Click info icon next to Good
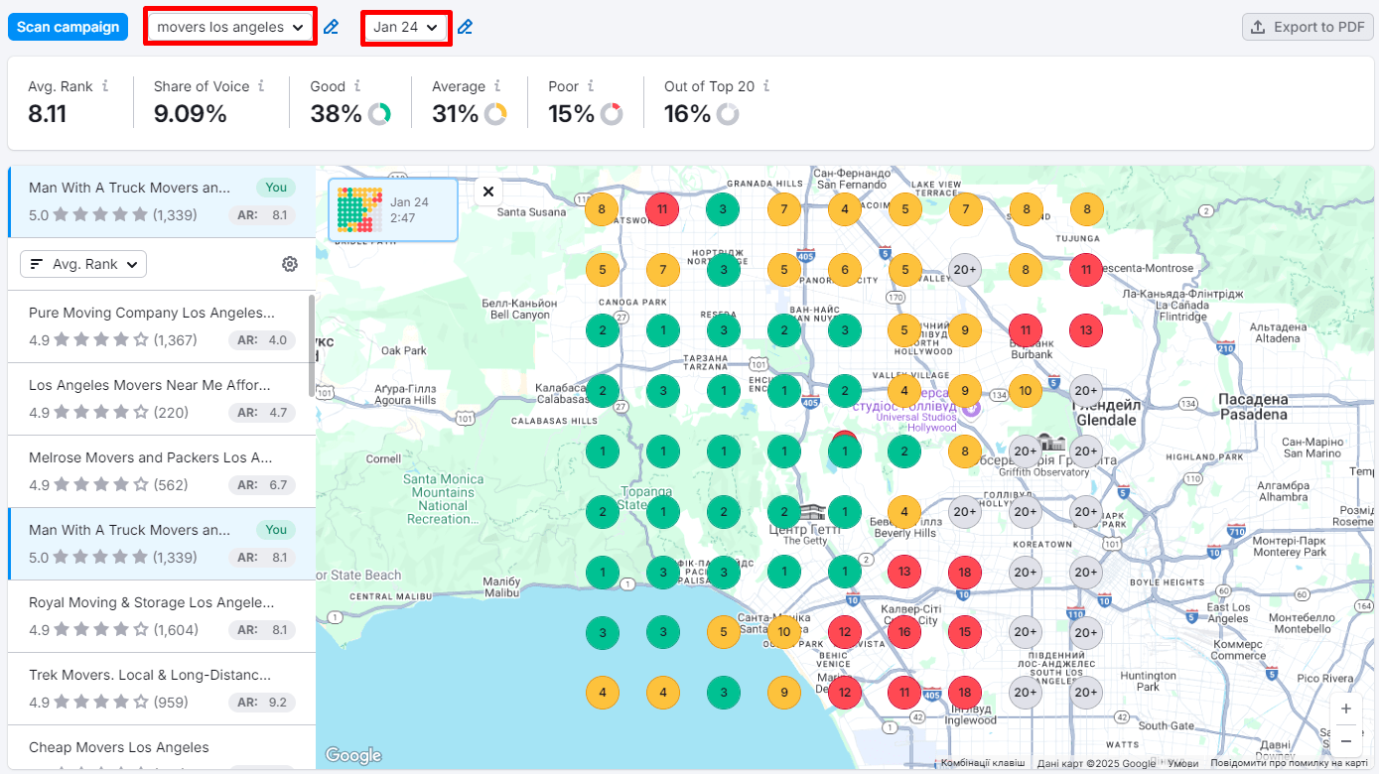1379x774 pixels. [357, 86]
